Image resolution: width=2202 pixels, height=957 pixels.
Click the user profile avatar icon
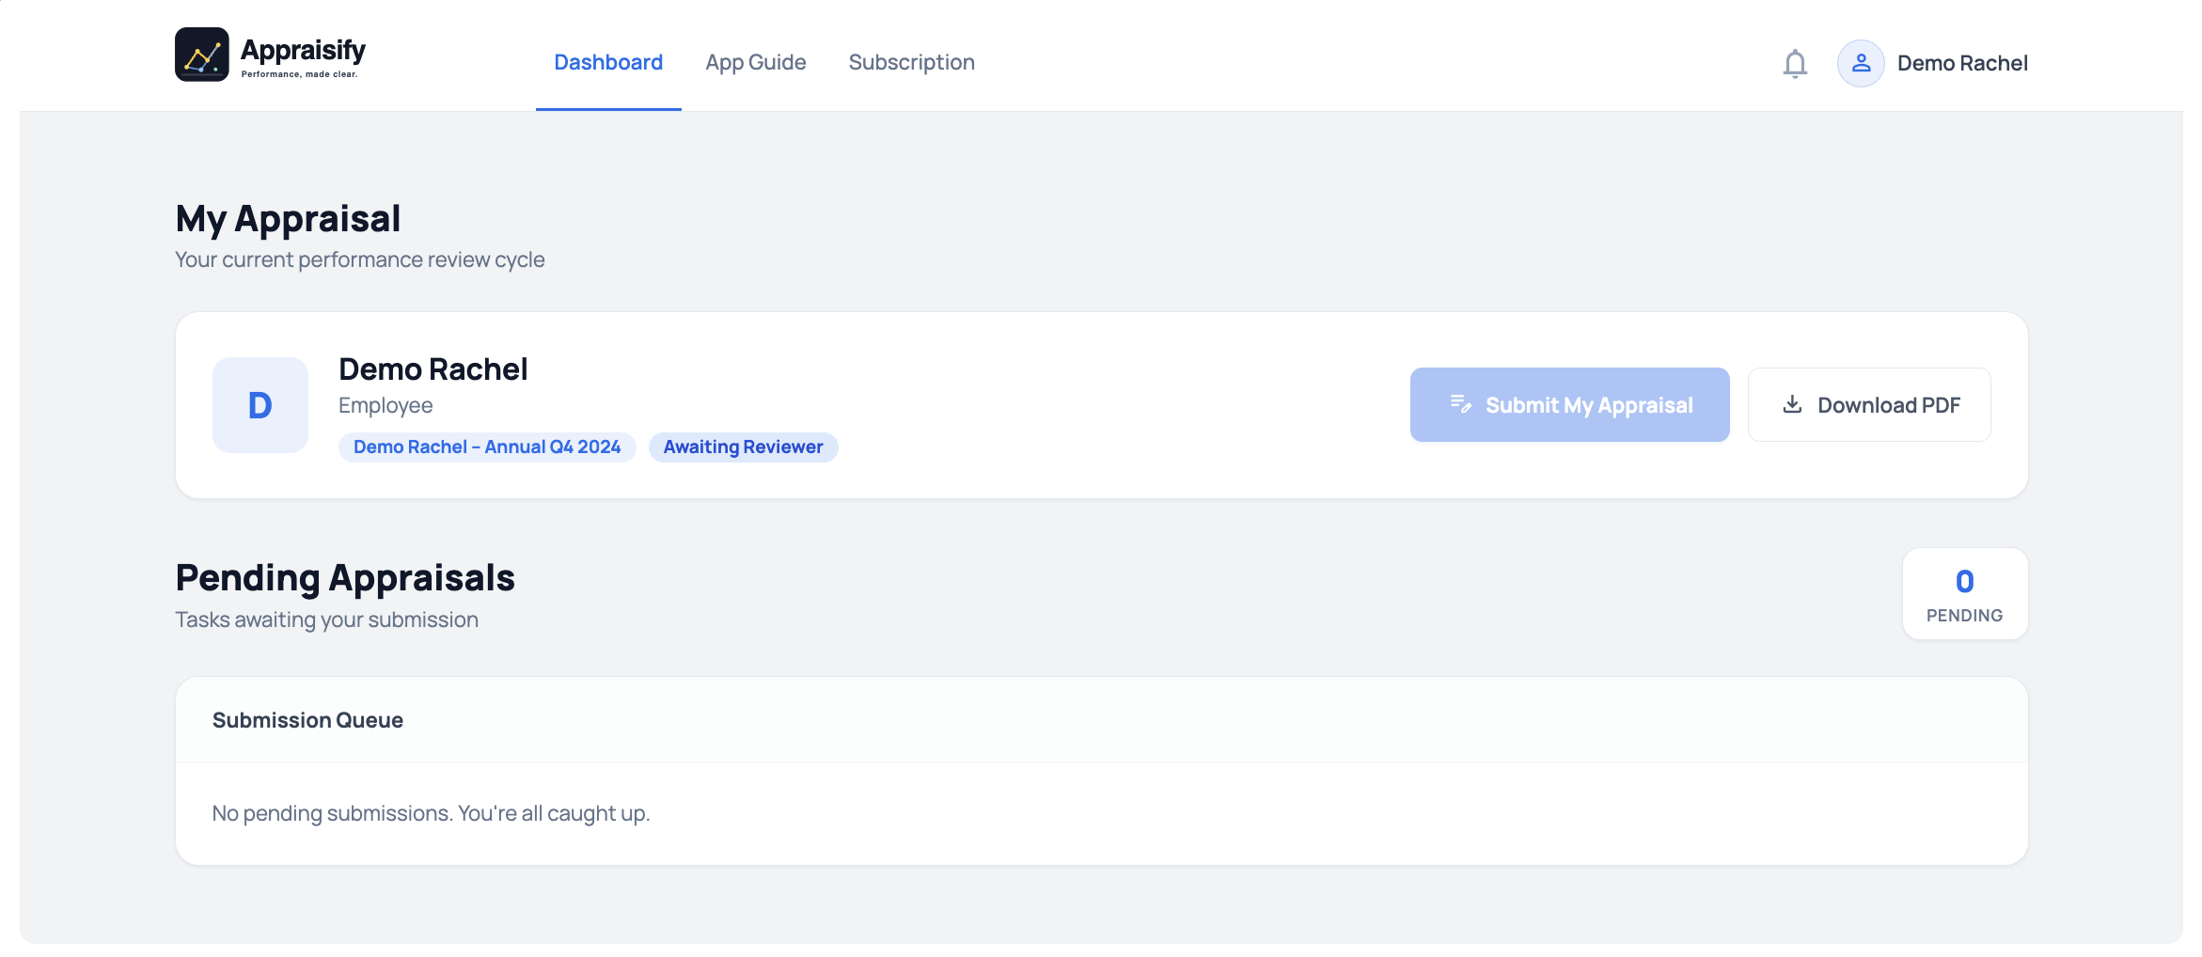(x=1860, y=64)
